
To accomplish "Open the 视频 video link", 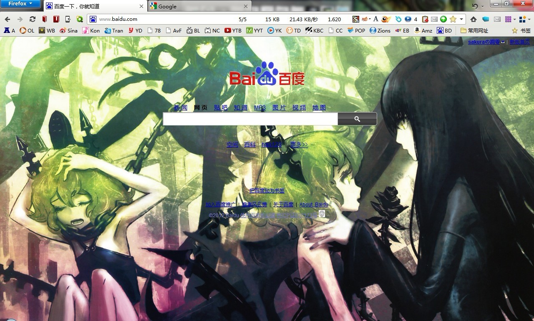I will click(299, 108).
